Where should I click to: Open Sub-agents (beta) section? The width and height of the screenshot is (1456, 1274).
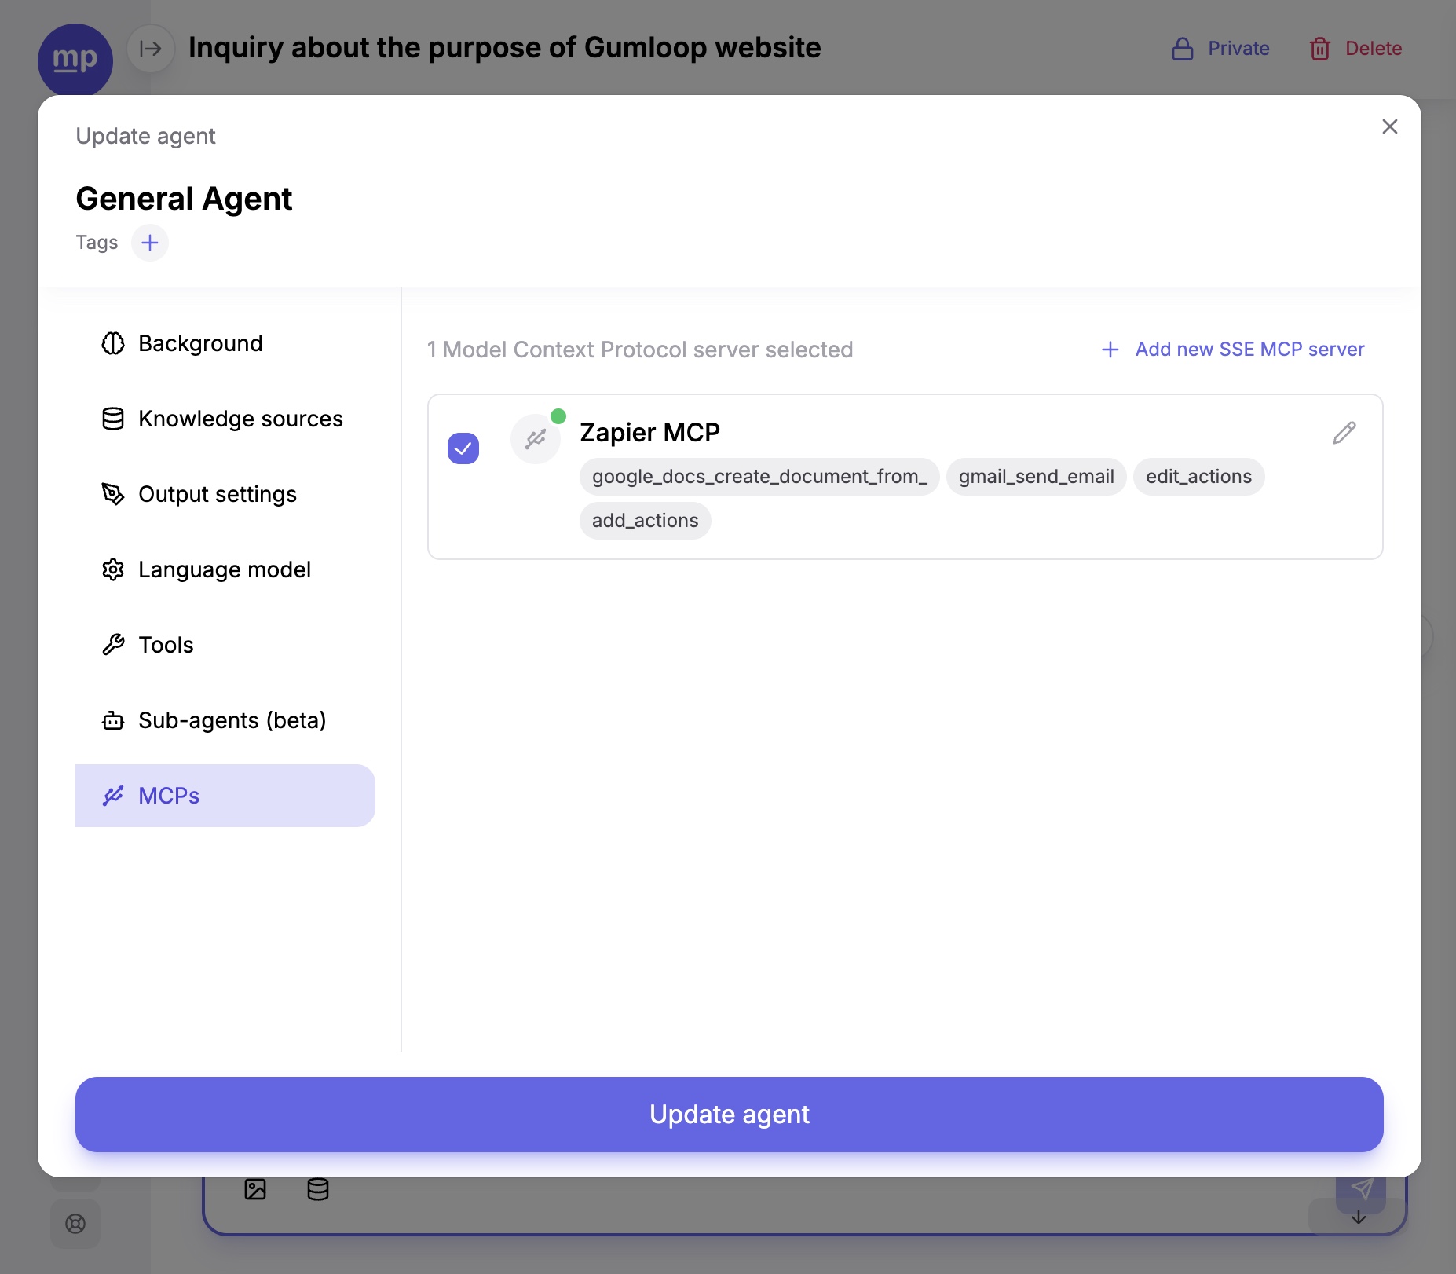231,720
